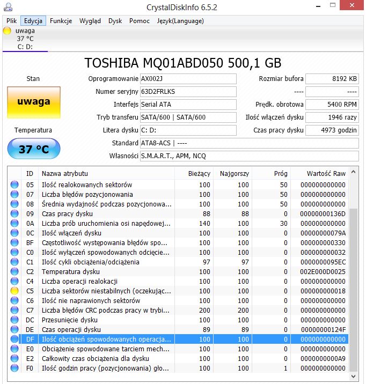Open the Funkcje menu

(61, 21)
